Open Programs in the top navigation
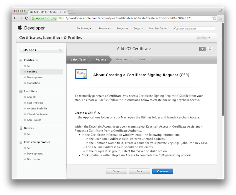Viewport: 236px width, 195px height. pyautogui.click(x=122, y=28)
